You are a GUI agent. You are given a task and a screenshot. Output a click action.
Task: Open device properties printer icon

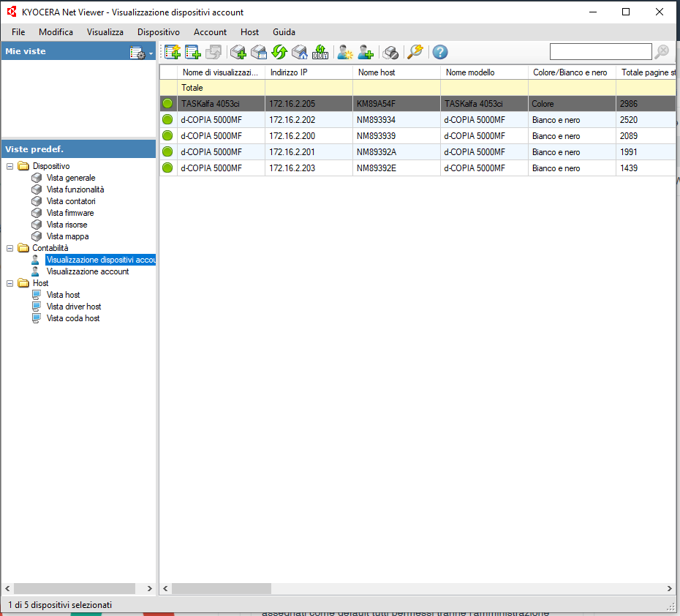click(x=259, y=52)
